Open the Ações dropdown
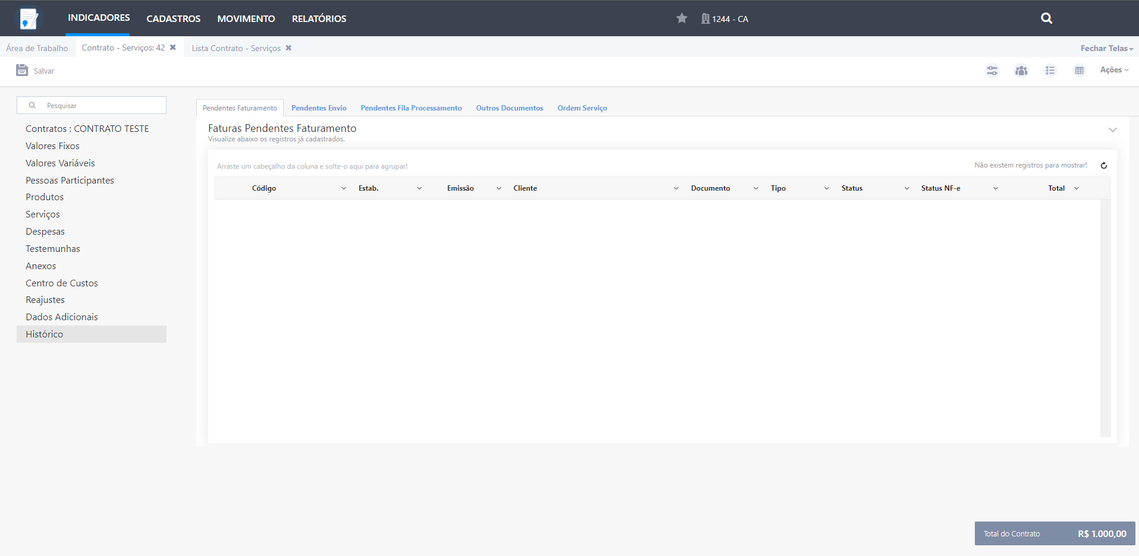 coord(1114,70)
